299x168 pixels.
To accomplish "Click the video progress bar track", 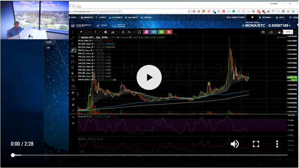I will pos(149,155).
